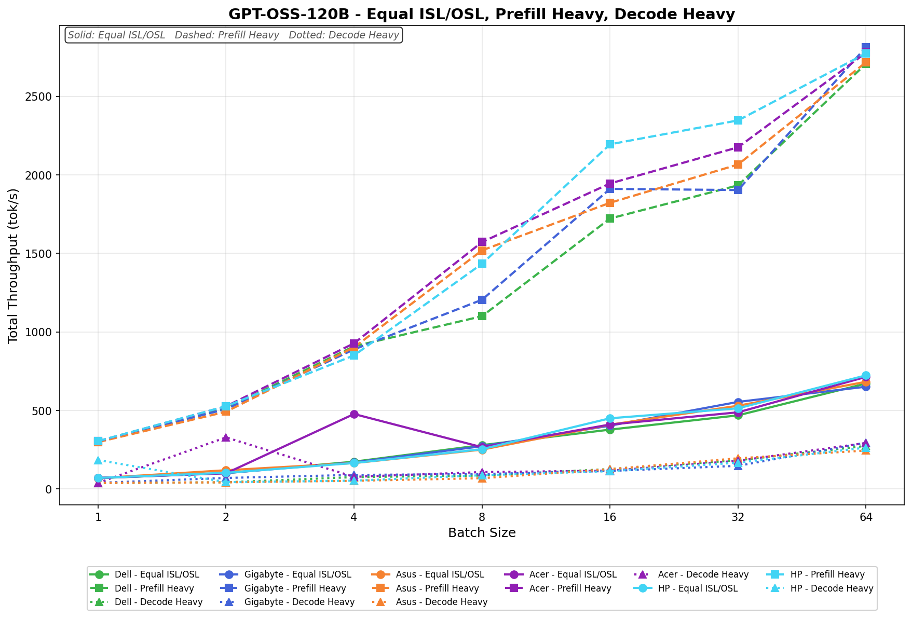Click the line style annotation box
This screenshot has height=618, width=912.
point(234,35)
